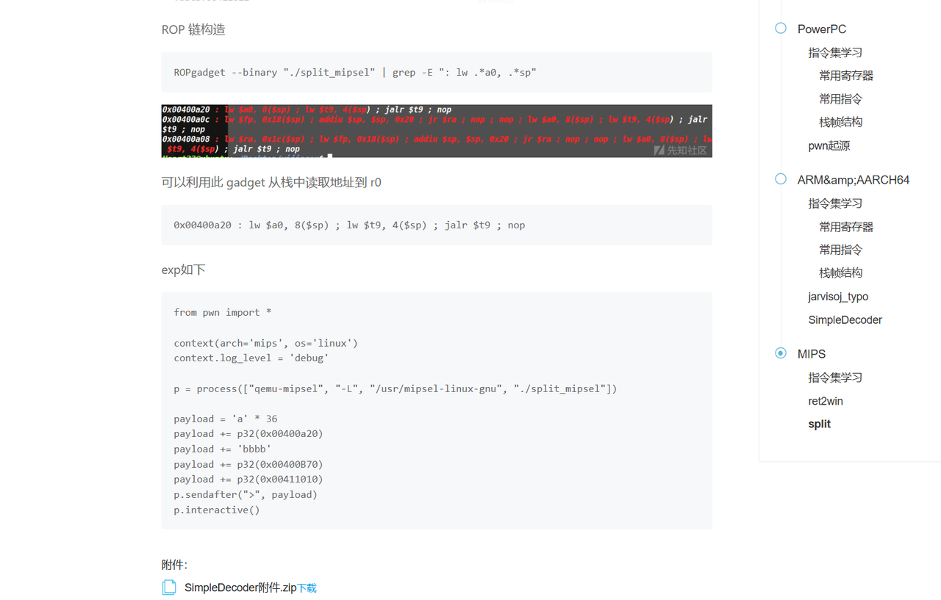The width and height of the screenshot is (941, 600).
Task: Jump to SimpleDecoder section in sidebar
Action: (x=845, y=319)
